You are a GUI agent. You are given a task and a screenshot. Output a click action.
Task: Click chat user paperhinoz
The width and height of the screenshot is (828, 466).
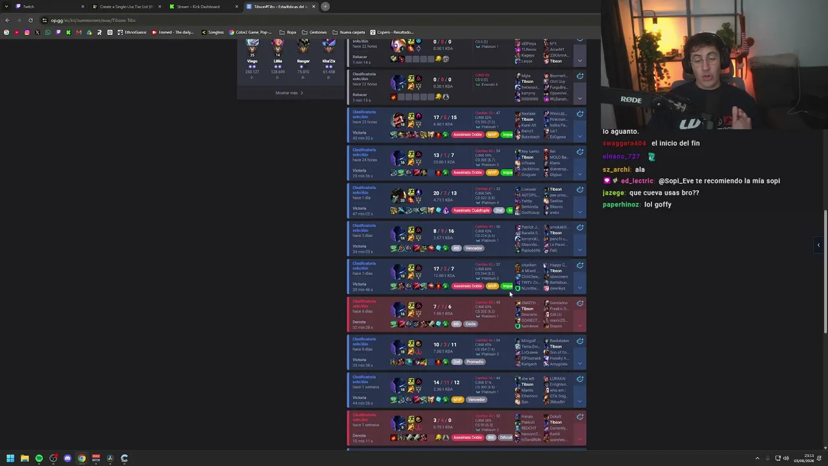(x=622, y=205)
